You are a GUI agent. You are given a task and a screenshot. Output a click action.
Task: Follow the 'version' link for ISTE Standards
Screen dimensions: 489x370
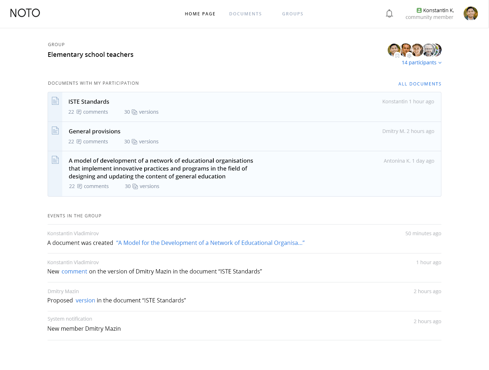click(x=85, y=300)
